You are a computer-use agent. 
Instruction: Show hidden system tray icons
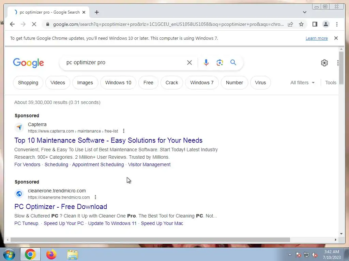point(290,255)
